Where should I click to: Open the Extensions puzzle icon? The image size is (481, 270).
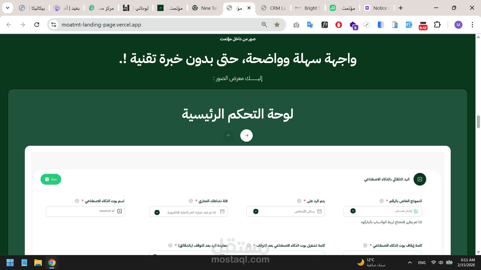click(x=437, y=25)
